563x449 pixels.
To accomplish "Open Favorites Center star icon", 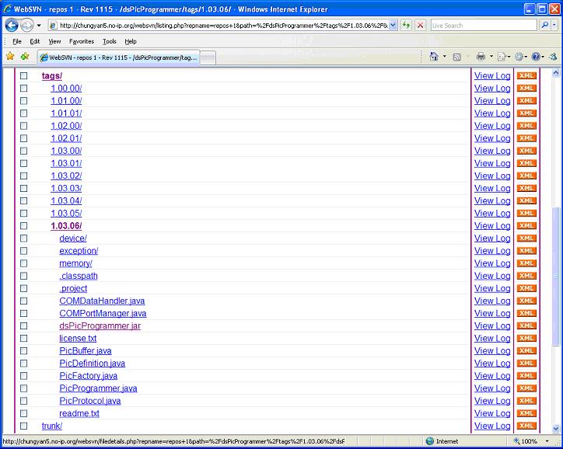I will click(10, 56).
